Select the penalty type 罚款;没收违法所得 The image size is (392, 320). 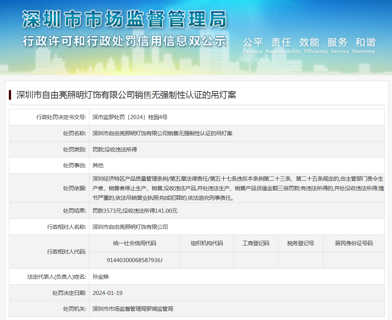pos(115,150)
